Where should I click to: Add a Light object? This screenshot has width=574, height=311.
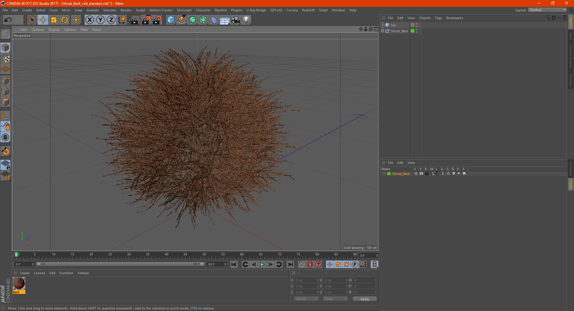(246, 20)
